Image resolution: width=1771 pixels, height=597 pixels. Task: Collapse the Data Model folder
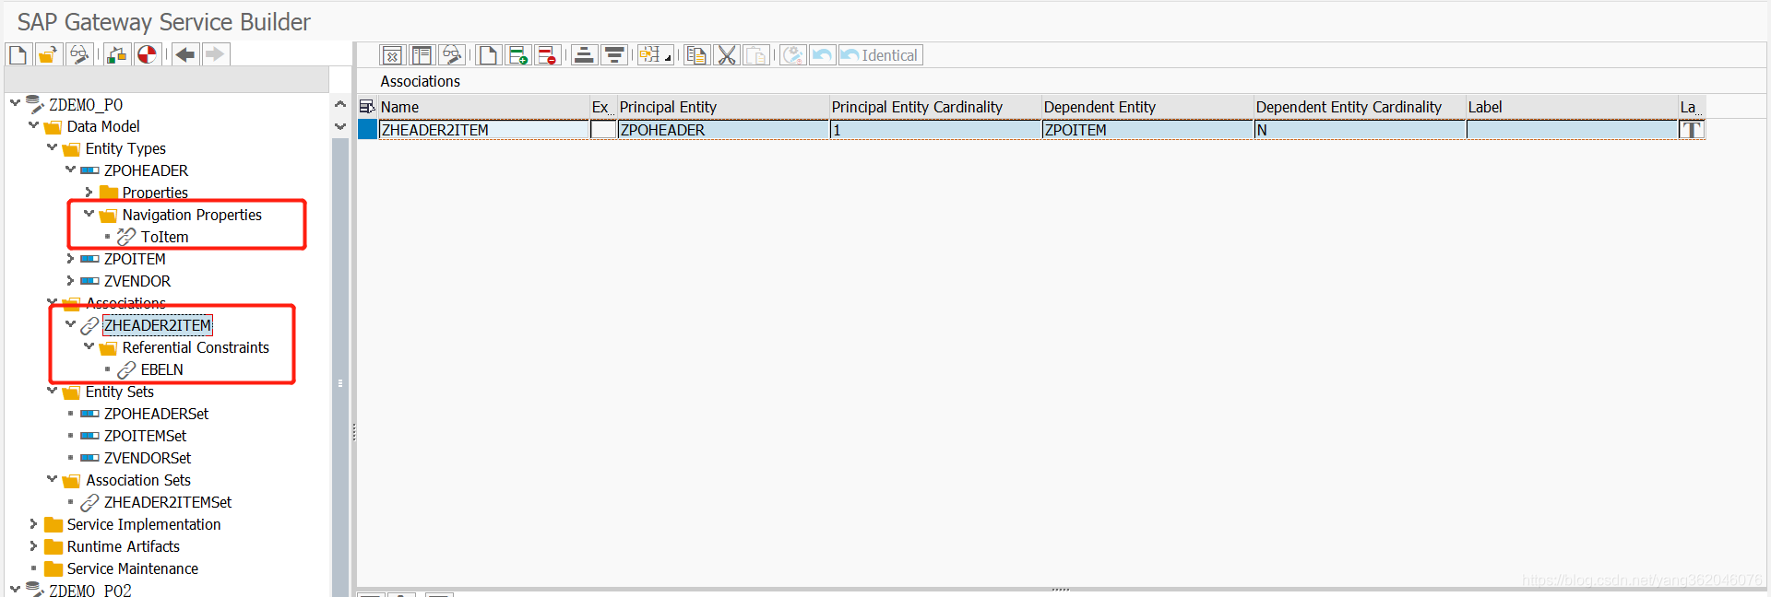(x=34, y=125)
